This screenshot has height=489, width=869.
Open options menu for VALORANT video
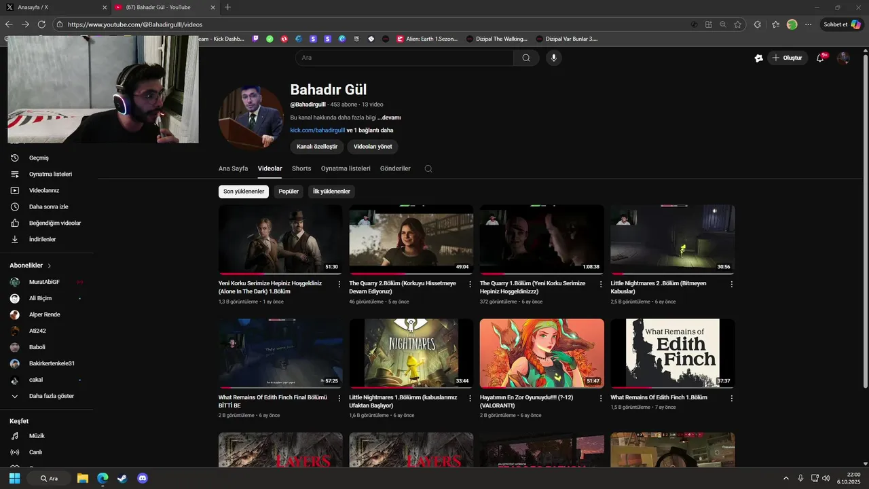pos(601,398)
